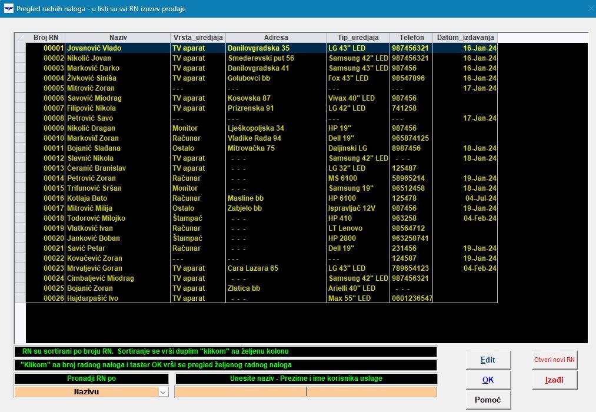Click the Datum_izdavanja column header
The width and height of the screenshot is (596, 412).
click(465, 38)
